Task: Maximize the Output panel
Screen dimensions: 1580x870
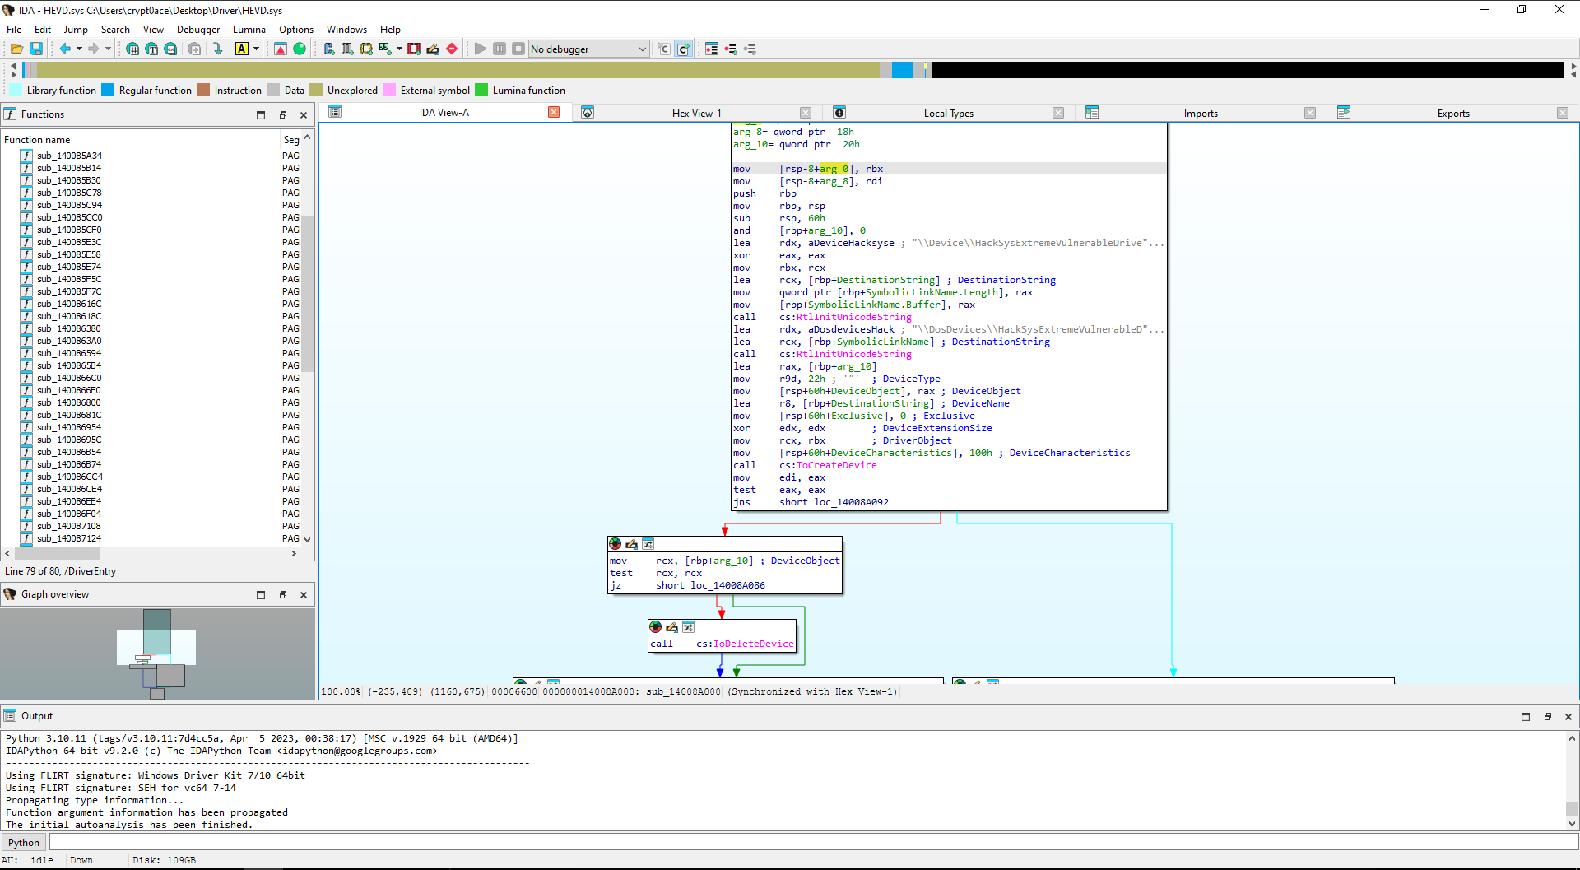Action: tap(1526, 717)
